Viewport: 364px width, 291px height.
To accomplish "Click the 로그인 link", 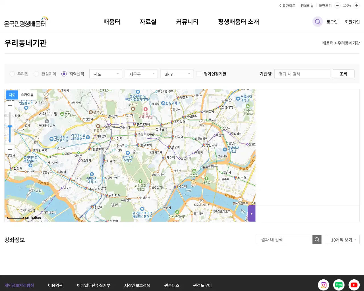I will tap(332, 22).
